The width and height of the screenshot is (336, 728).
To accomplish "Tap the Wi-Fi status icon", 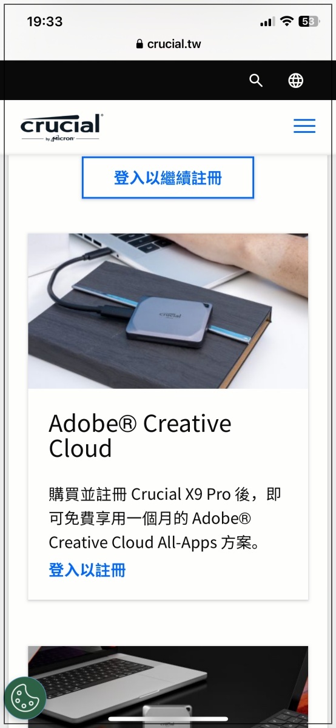I will [286, 22].
